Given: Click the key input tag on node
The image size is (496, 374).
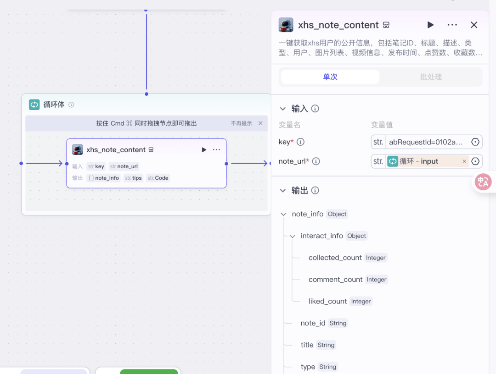Looking at the screenshot, I should [x=96, y=166].
